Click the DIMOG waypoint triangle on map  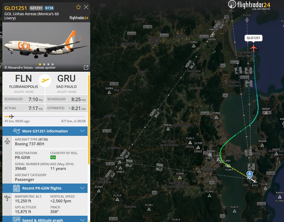tap(216, 117)
